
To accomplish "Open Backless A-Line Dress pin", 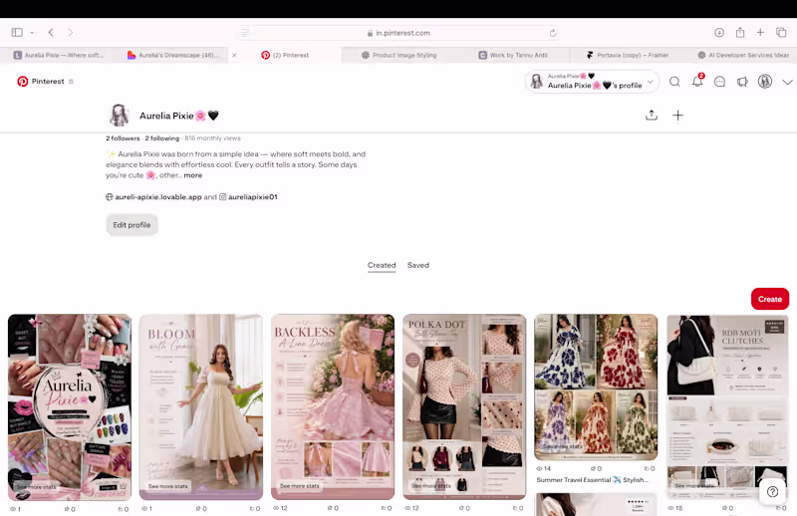I will pos(333,407).
